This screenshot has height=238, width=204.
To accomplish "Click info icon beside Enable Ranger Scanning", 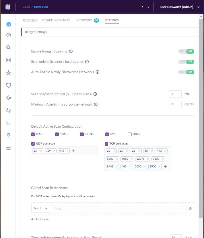I will coord(71,51).
